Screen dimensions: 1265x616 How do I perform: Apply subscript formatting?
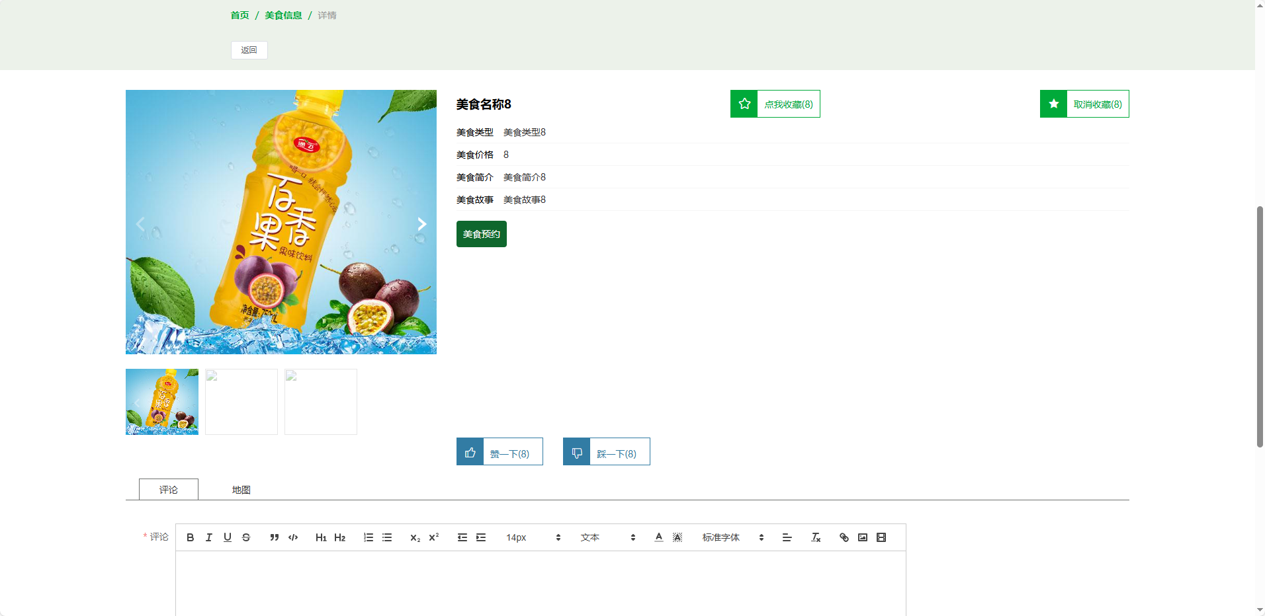click(x=415, y=537)
